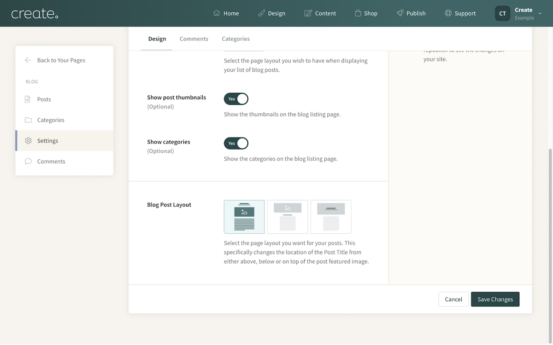Viewport: 553px width, 345px height.
Task: Click the CT account avatar
Action: coord(502,13)
